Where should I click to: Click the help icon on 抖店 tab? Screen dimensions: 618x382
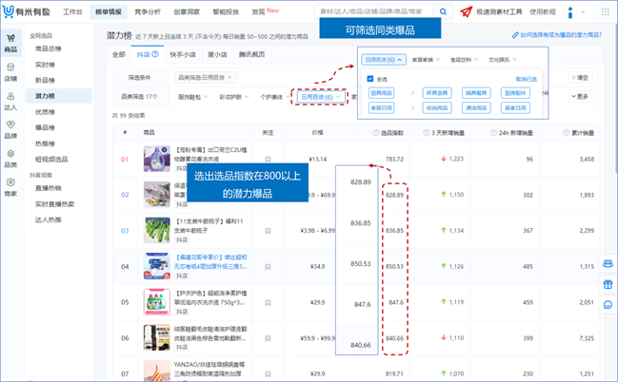[x=155, y=54]
